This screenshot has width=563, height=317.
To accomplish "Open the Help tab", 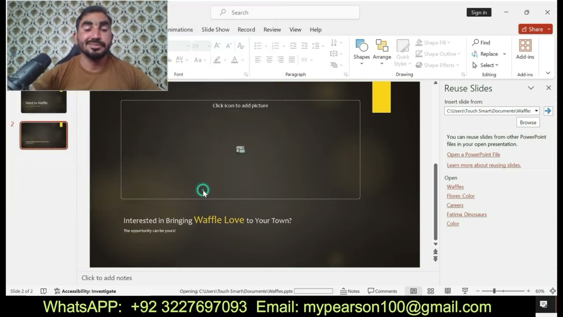I will click(x=315, y=29).
